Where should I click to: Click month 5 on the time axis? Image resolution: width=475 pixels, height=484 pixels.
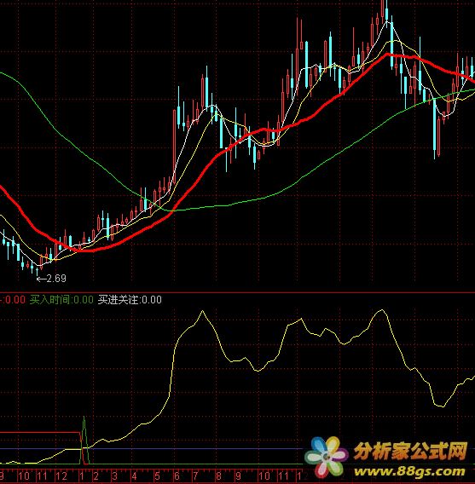coord(157,475)
